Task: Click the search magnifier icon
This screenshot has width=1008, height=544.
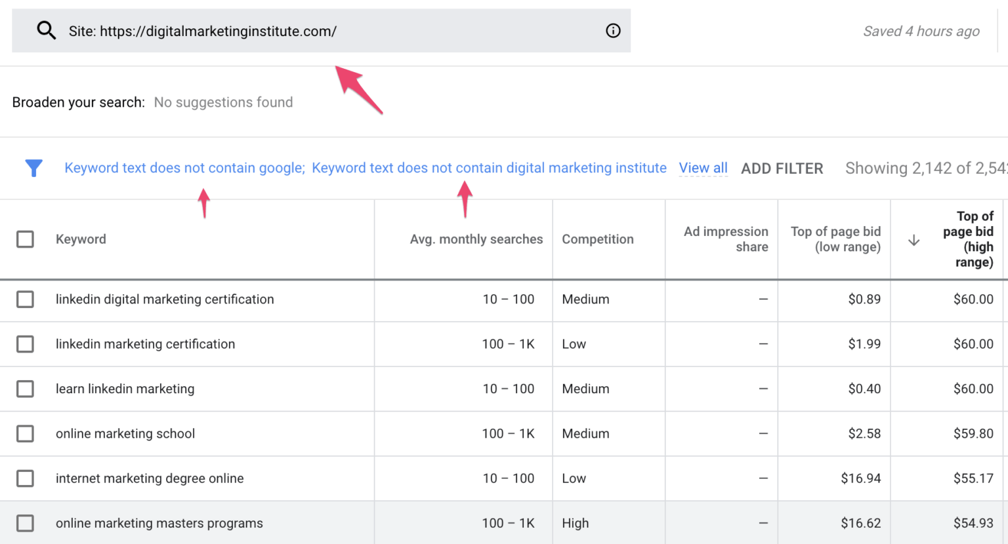Action: click(x=46, y=30)
